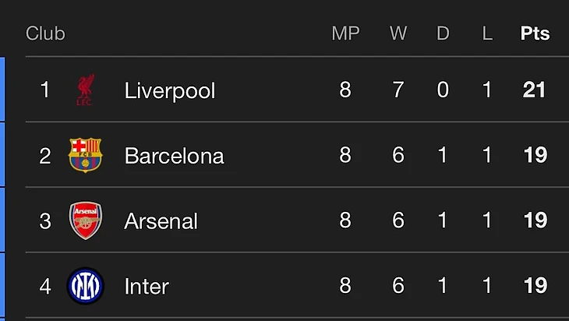Click the Arsenal club crest icon
The height and width of the screenshot is (321, 569).
tap(84, 221)
